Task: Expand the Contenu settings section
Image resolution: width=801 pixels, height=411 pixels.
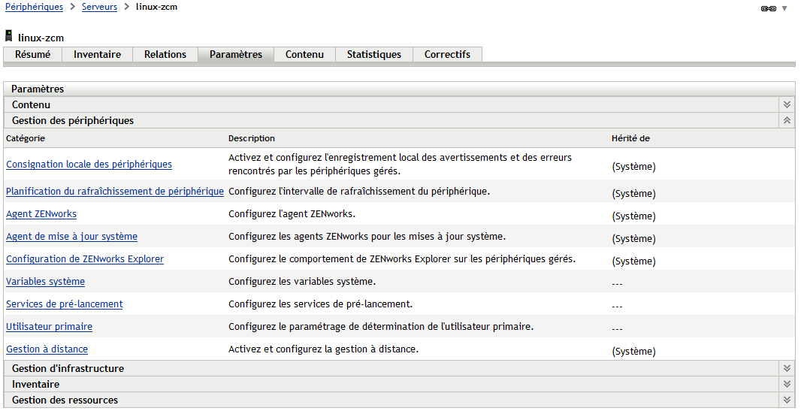Action: pyautogui.click(x=787, y=105)
